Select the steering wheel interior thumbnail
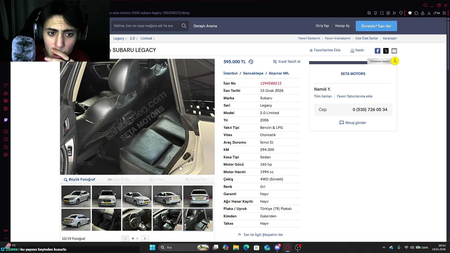Viewport: 450px width, 253px height. point(137,220)
